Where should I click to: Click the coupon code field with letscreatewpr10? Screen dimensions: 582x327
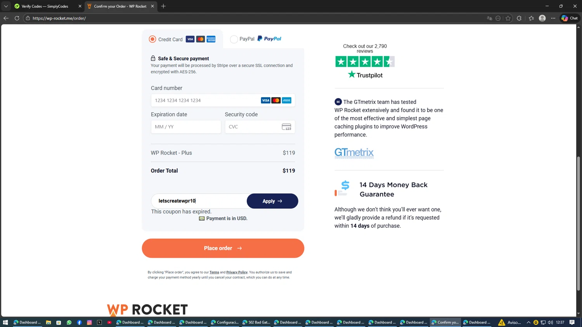(199, 201)
